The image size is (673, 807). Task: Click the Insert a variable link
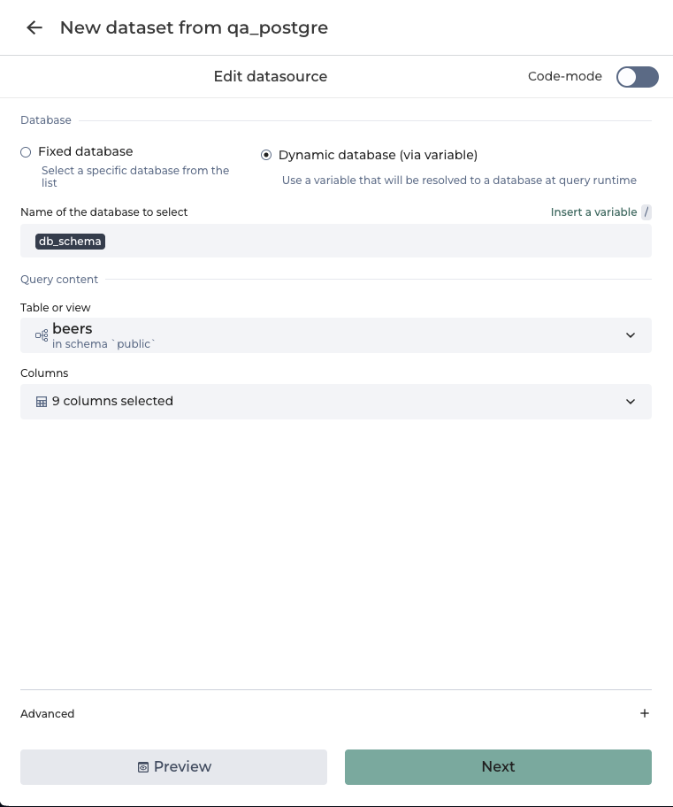point(593,212)
